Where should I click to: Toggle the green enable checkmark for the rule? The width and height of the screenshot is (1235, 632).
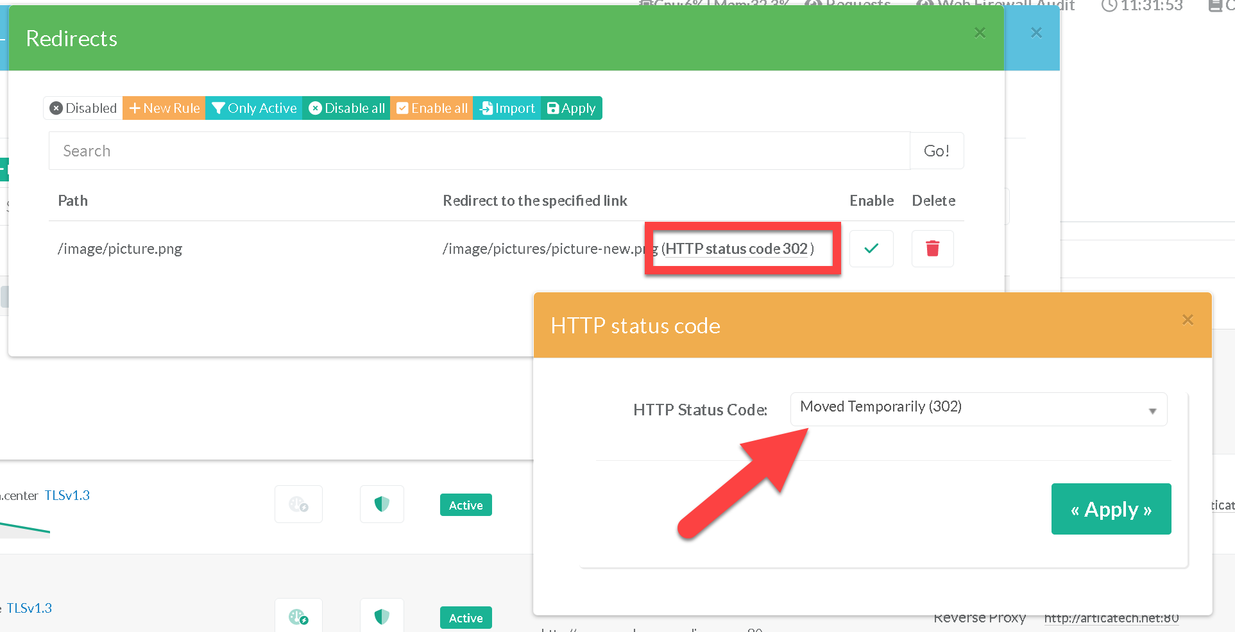(871, 249)
